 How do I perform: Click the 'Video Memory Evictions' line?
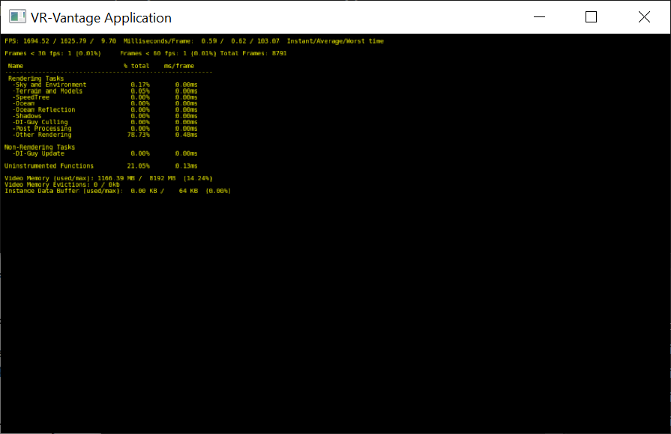[x=62, y=185]
